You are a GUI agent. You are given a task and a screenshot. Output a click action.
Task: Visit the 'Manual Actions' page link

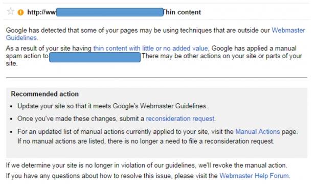(x=258, y=132)
